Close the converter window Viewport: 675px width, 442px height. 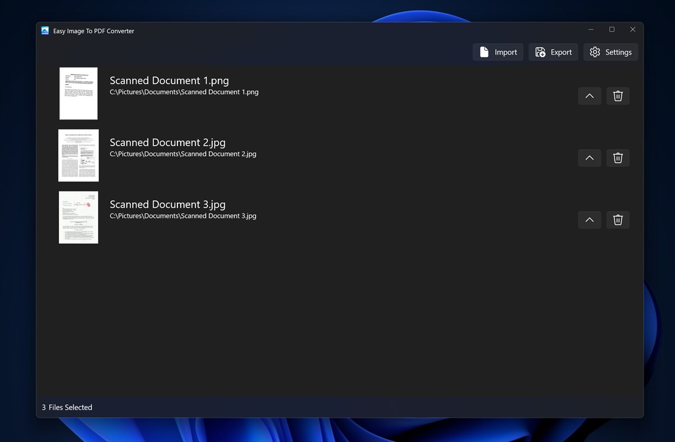click(x=633, y=30)
